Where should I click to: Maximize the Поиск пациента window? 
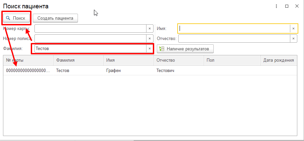pyautogui.click(x=287, y=6)
